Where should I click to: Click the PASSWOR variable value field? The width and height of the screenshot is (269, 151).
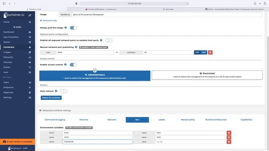click(190, 142)
